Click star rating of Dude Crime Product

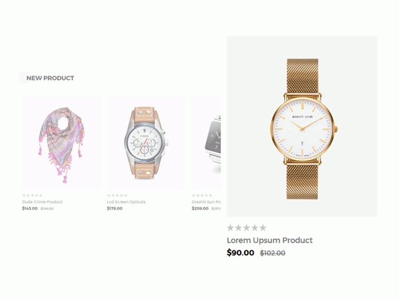(x=32, y=195)
